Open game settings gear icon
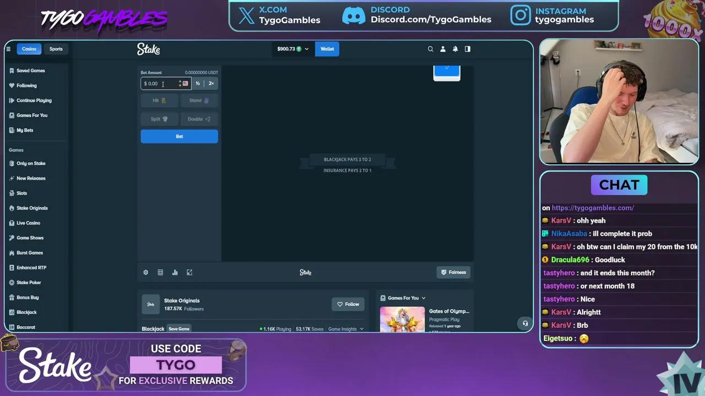Screen dimensions: 705x396 (146, 272)
